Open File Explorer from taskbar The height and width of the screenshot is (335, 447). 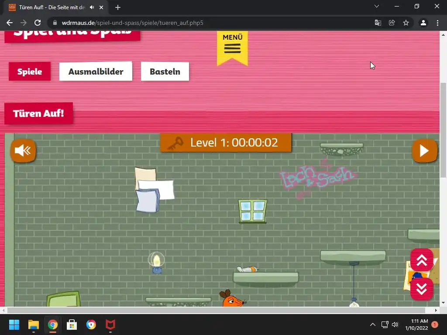(33, 325)
